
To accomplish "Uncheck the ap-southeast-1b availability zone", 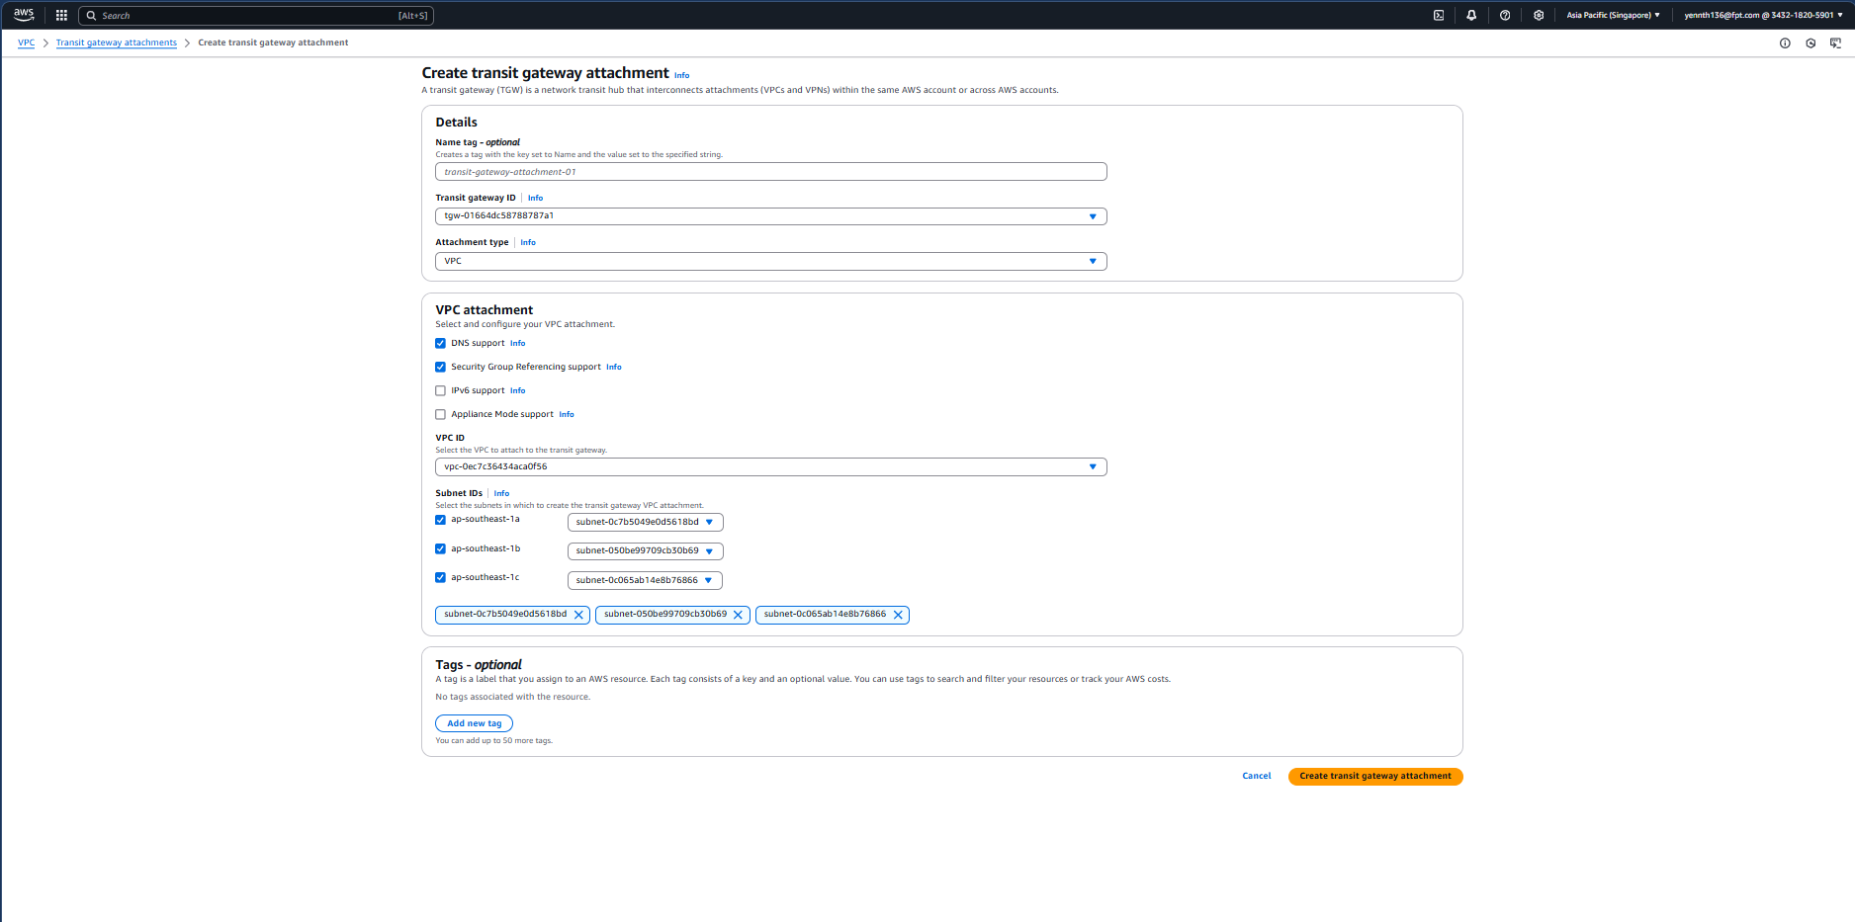I will pos(441,549).
